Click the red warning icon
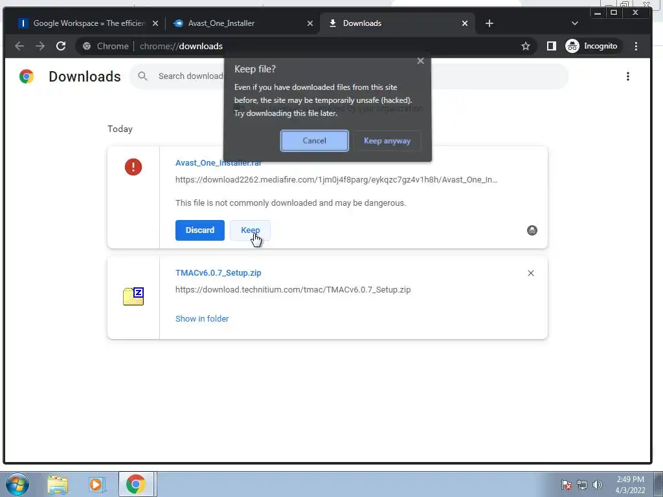Screen dimensions: 663x497 pos(133,167)
